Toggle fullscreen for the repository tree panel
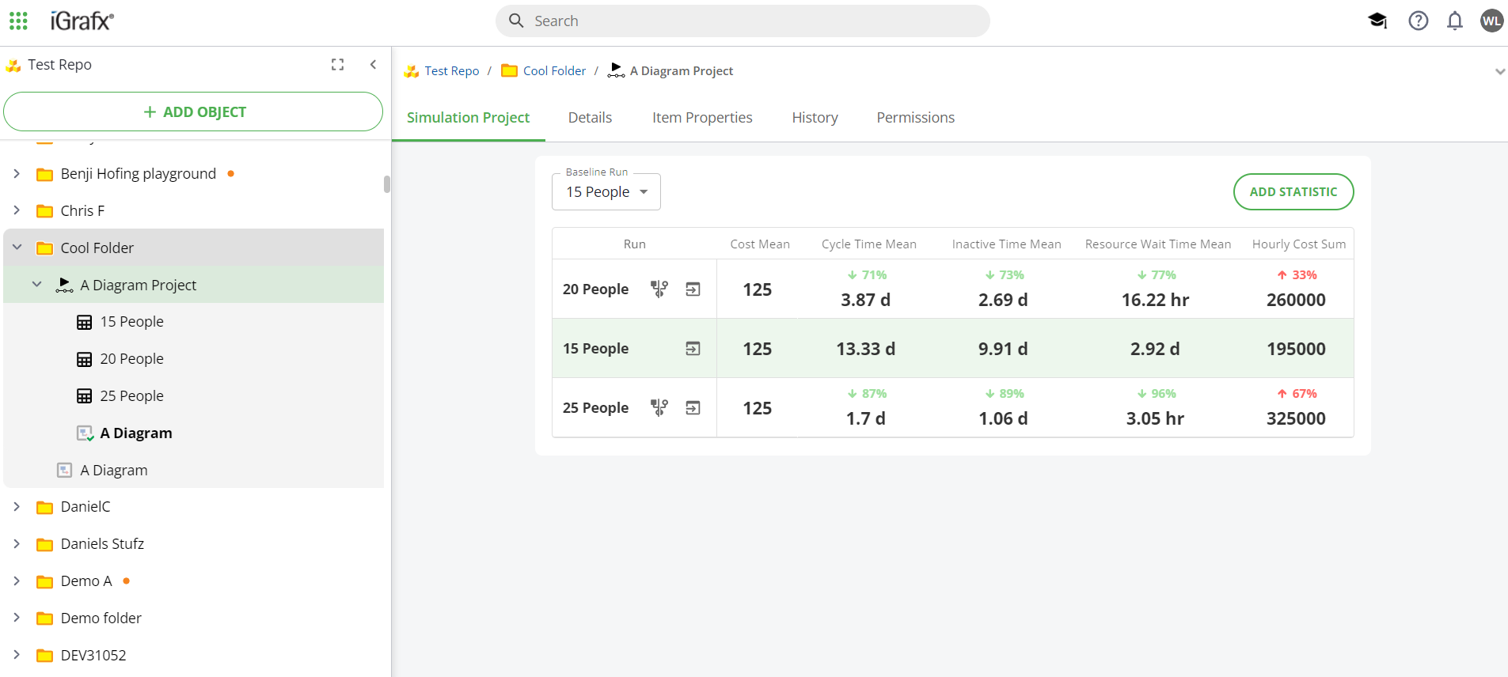 (x=337, y=65)
